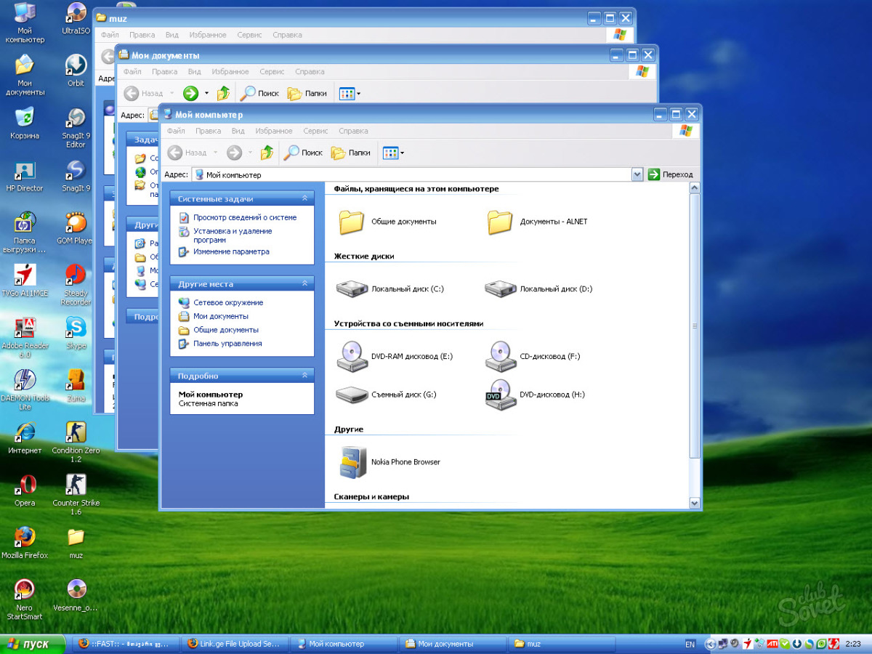872x654 pixels.
Task: Open GOM Player desktop icon
Action: click(75, 227)
